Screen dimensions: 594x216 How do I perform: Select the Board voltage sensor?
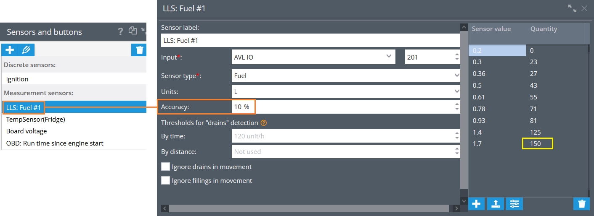click(x=27, y=131)
